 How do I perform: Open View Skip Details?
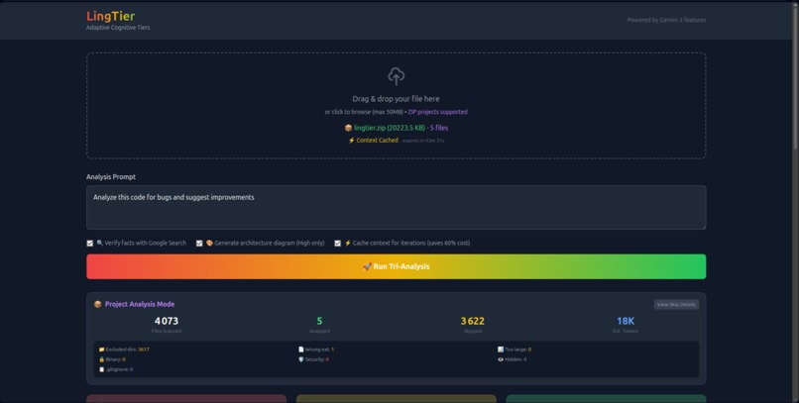pos(676,304)
